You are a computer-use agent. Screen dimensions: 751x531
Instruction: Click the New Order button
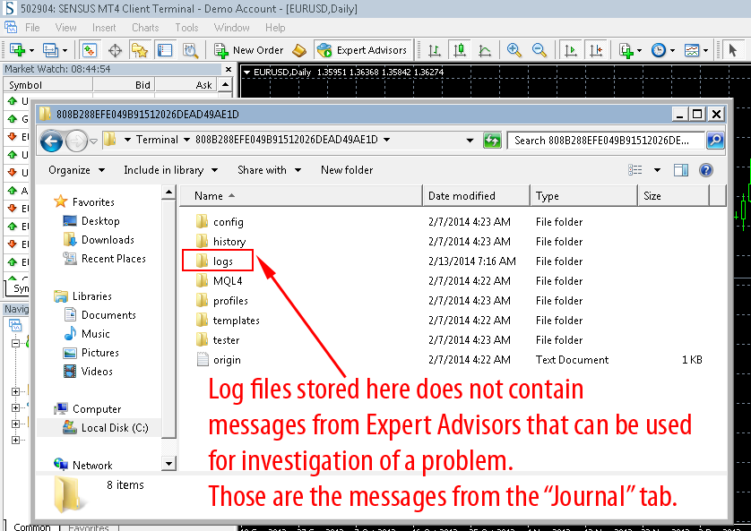(x=248, y=50)
